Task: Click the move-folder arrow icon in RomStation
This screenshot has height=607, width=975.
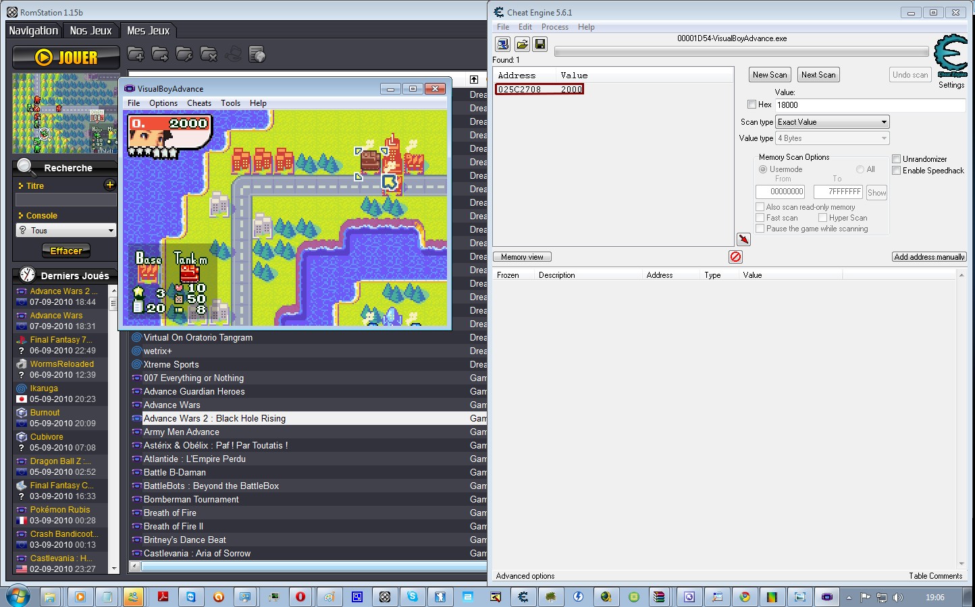Action: (160, 54)
